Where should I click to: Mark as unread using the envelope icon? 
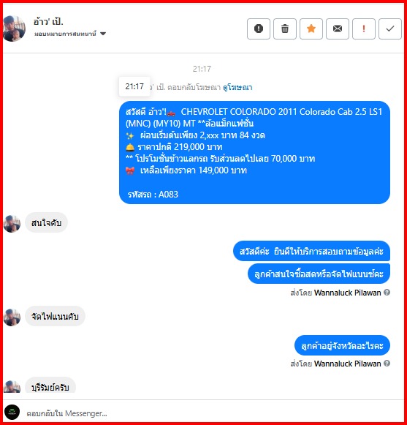[x=338, y=29]
